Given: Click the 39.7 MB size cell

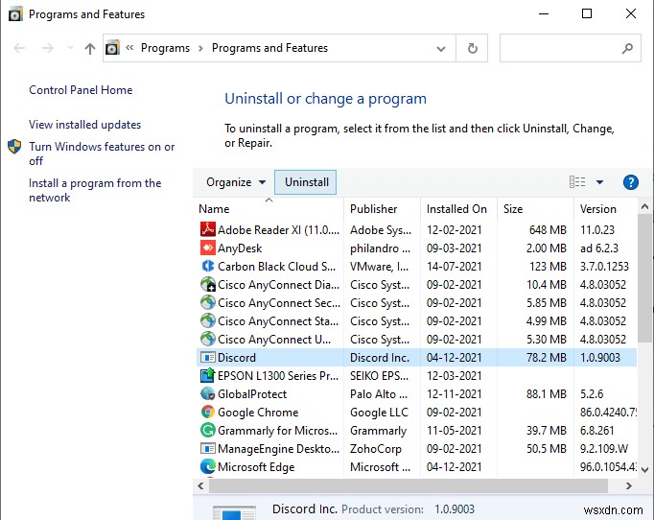Looking at the screenshot, I should 547,430.
